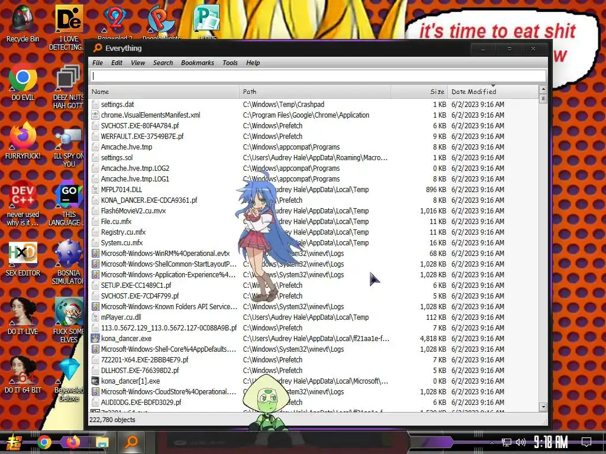This screenshot has height=454, width=606.
Task: Click the taskbar clock showing 9:18 AM
Action: pyautogui.click(x=551, y=442)
